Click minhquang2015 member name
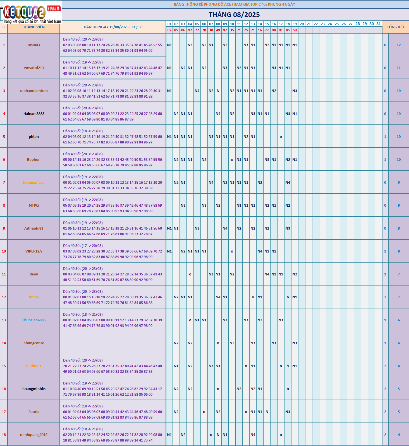 (x=34, y=435)
